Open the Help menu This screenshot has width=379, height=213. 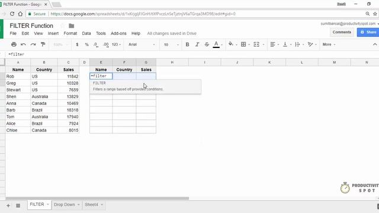click(x=136, y=33)
